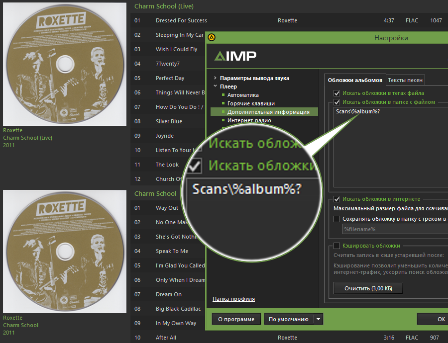Image resolution: width=448 pixels, height=343 pixels.
Task: Select track '7Twenty7'
Action: coord(167,64)
